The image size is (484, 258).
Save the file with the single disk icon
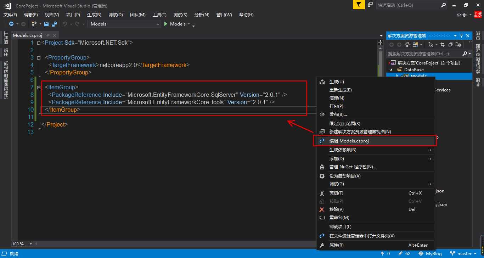[x=46, y=24]
